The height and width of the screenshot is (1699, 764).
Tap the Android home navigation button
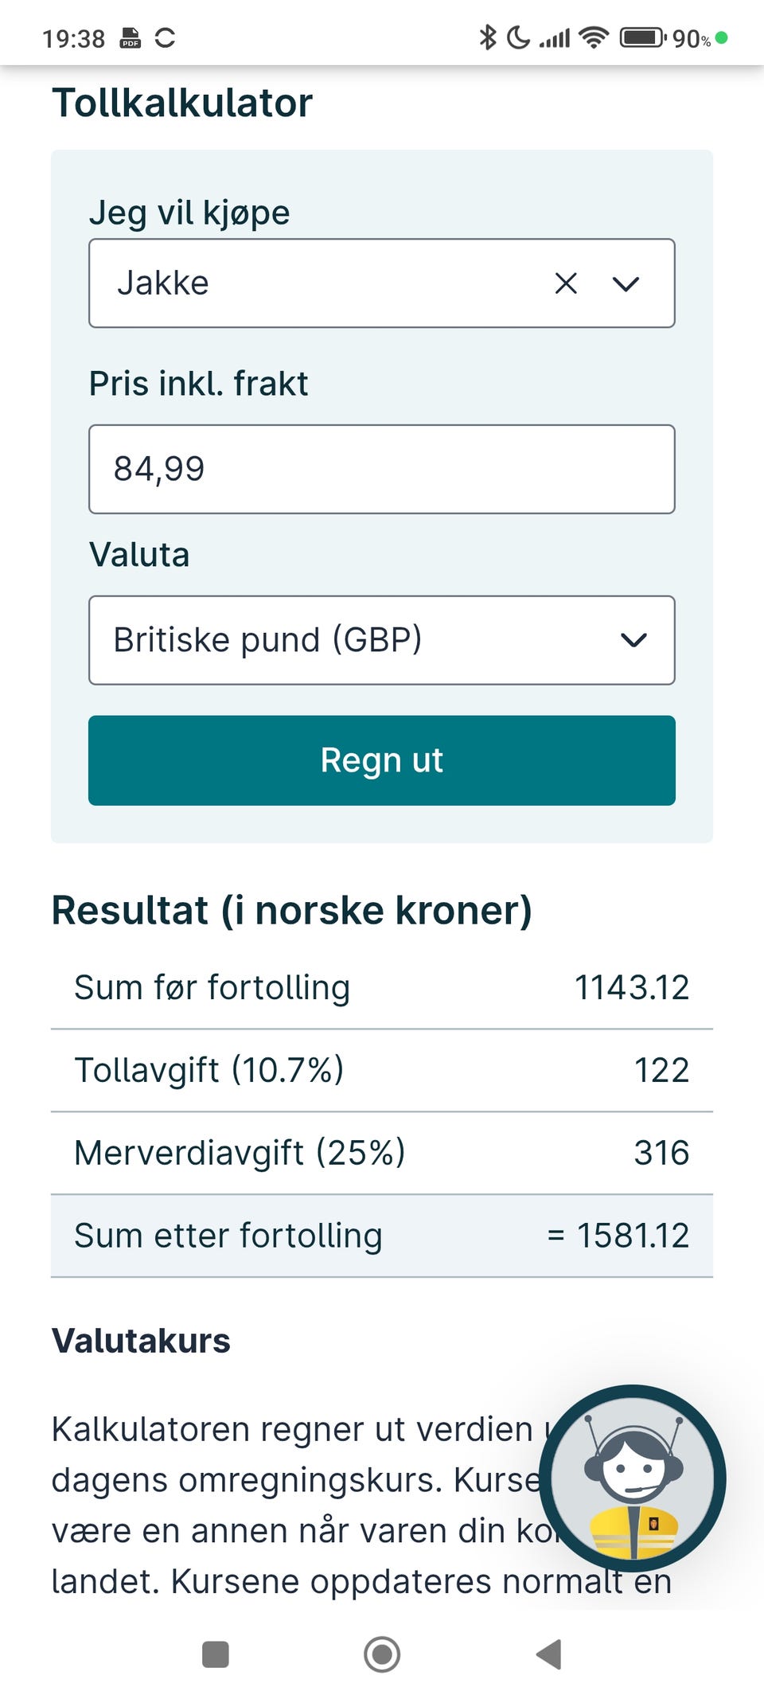pyautogui.click(x=382, y=1654)
